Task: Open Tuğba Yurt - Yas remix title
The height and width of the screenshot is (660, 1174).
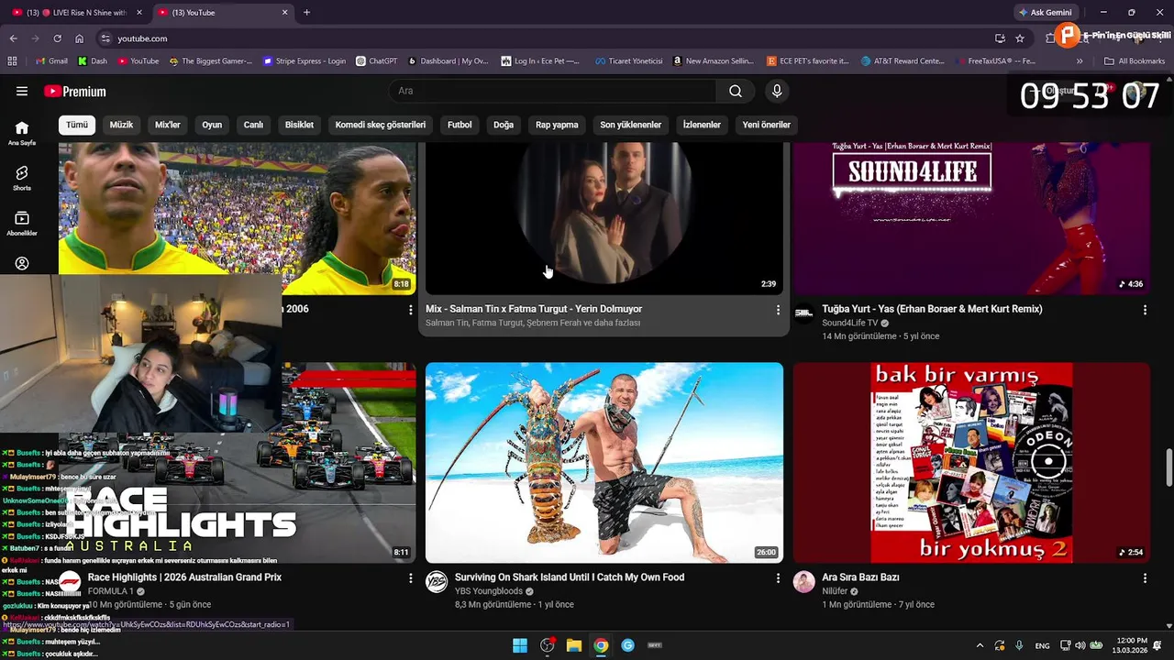Action: tap(932, 309)
